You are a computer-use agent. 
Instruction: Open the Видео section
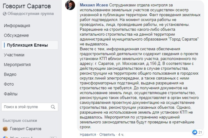point(10,74)
